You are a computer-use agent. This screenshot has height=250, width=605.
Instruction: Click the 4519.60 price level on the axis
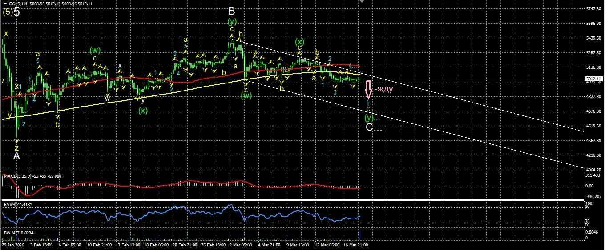coord(595,126)
